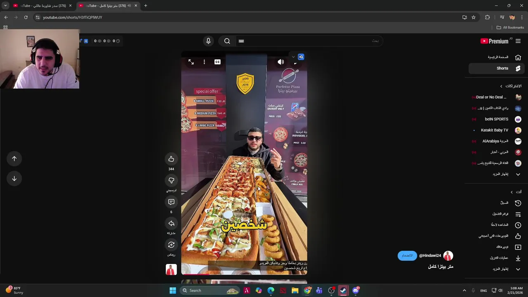Click the extension badge above the short
Image resolution: width=528 pixels, height=297 pixels.
pos(301,57)
